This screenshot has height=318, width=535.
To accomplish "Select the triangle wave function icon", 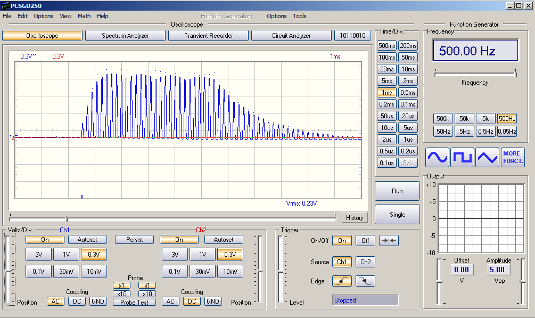I will (488, 158).
